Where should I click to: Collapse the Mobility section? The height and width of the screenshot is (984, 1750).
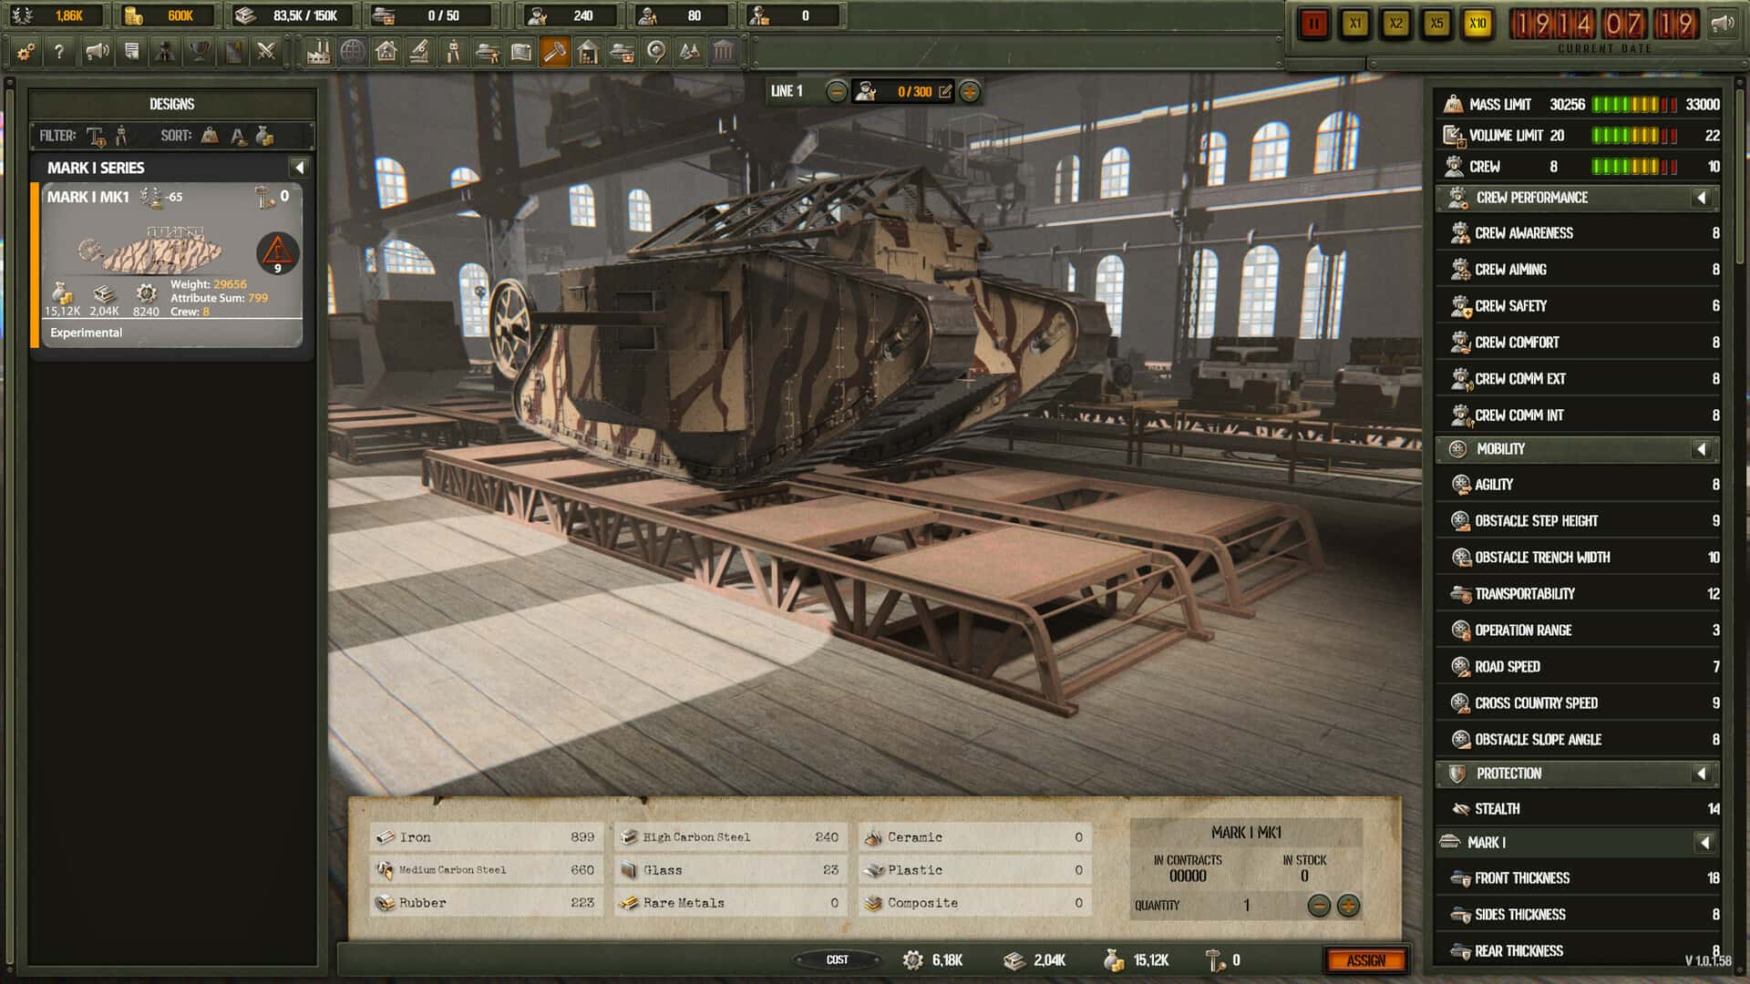click(x=1701, y=449)
